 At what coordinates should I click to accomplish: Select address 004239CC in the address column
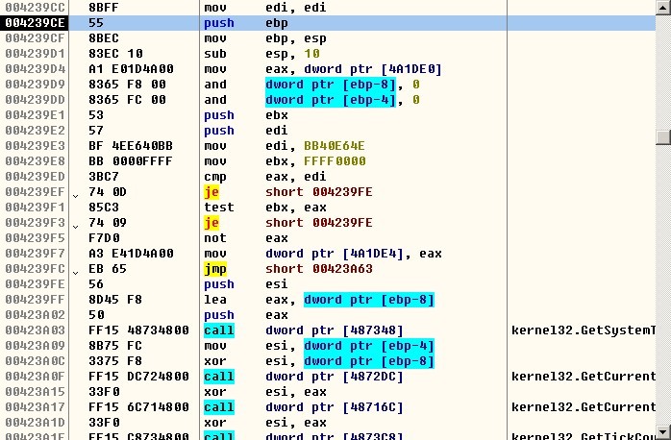(35, 8)
